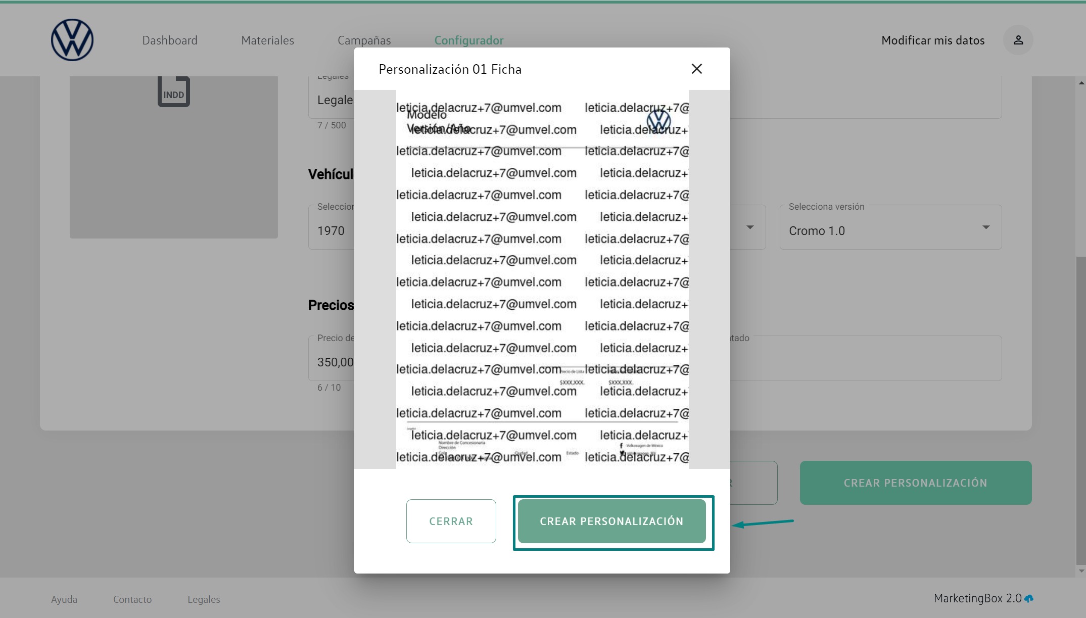The width and height of the screenshot is (1086, 618).
Task: Click the VW logo in preview
Action: pos(658,120)
